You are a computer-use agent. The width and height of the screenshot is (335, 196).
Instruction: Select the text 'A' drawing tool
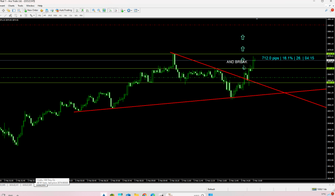coord(21,16)
